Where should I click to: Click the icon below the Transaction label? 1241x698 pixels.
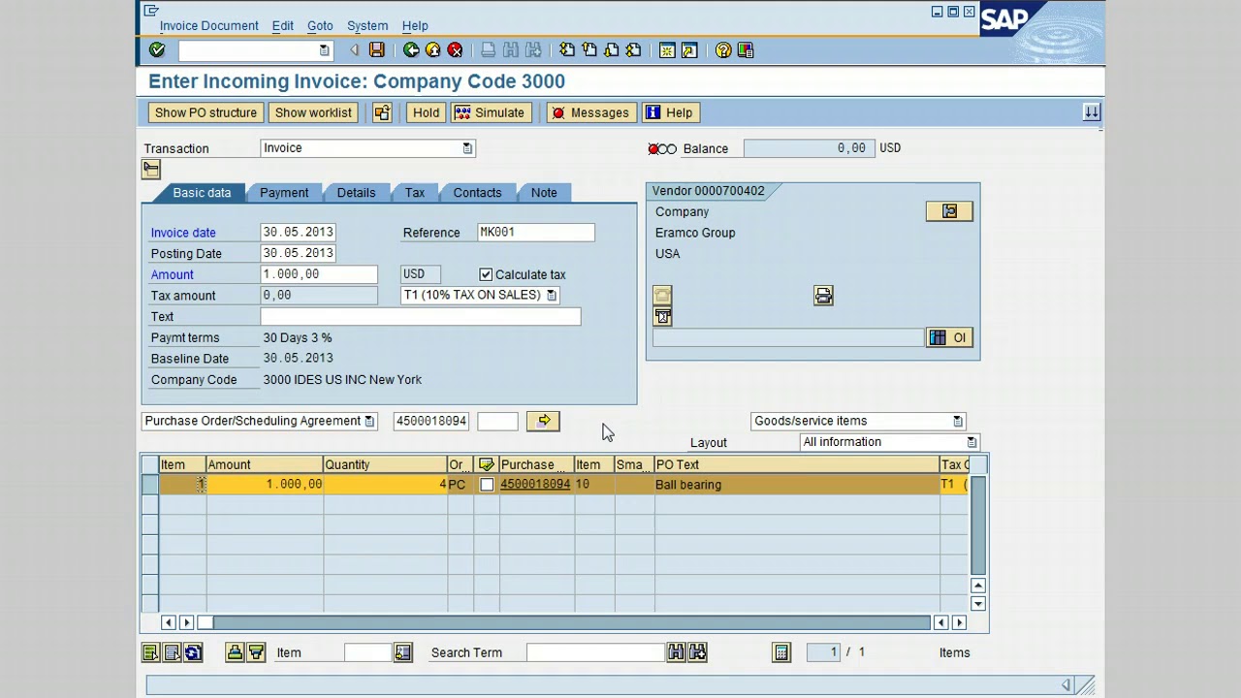click(x=151, y=169)
